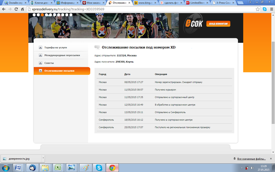This screenshot has width=275, height=172.
Task: Select the Получено курьером operation text
Action: [165, 90]
